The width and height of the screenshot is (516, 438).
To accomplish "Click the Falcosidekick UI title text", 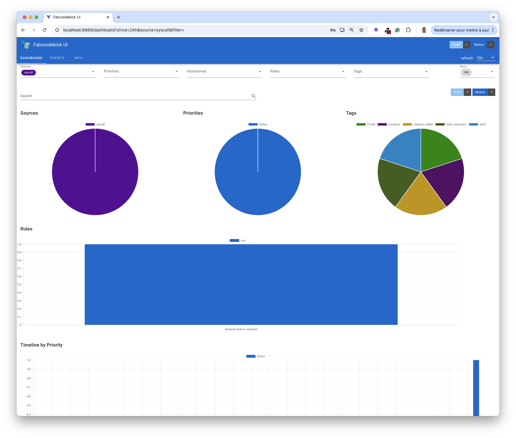I will point(50,45).
